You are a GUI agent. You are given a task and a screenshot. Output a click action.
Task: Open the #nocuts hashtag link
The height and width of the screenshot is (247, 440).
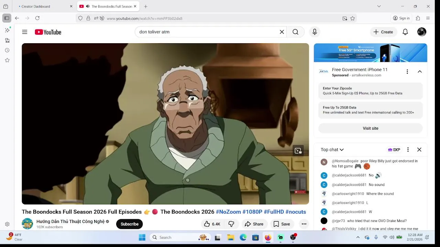296,212
